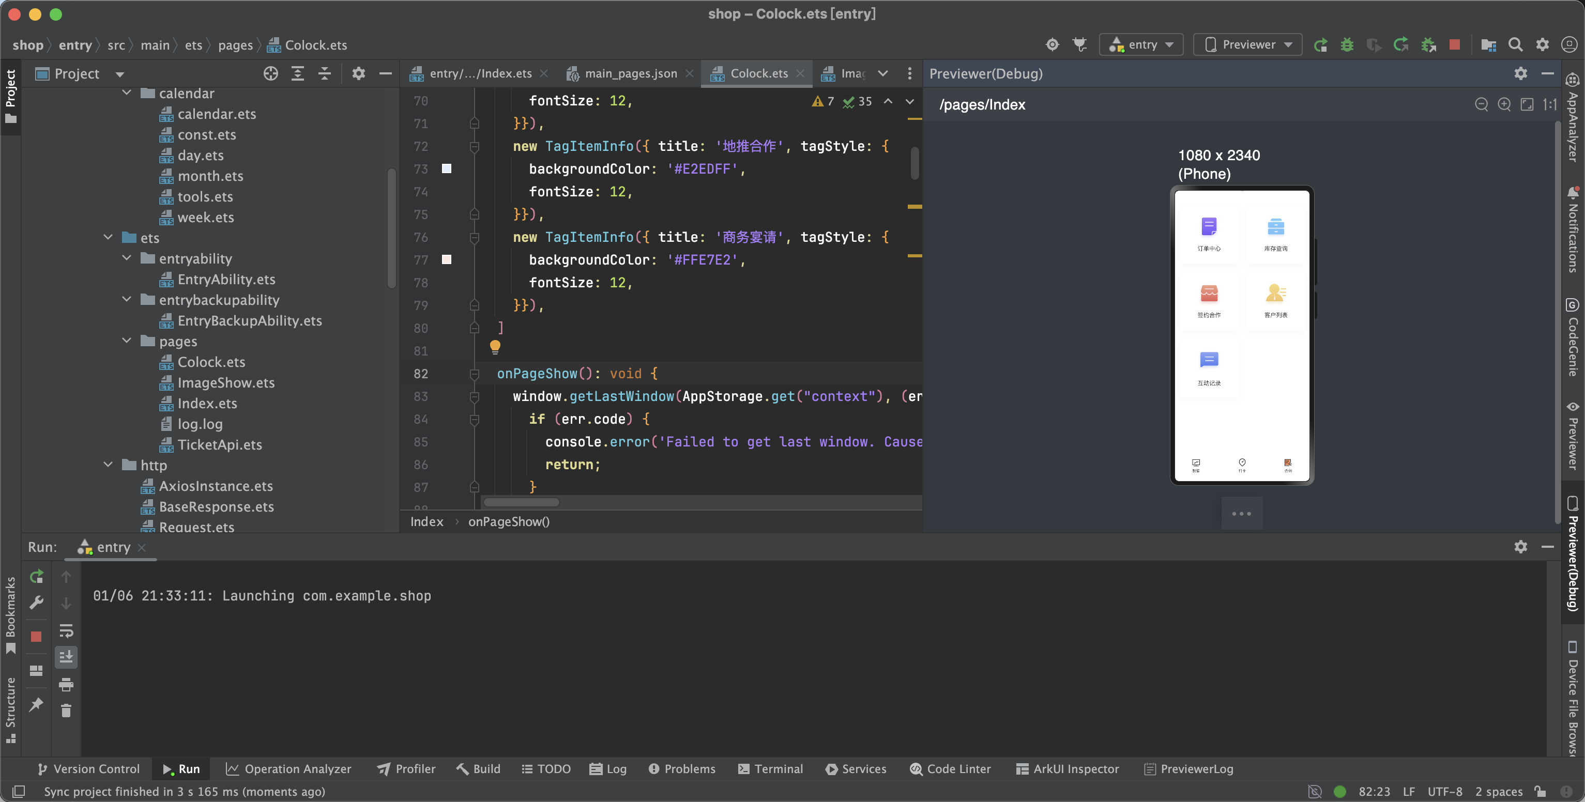
Task: Open the entry run configuration dropdown
Action: pyautogui.click(x=1141, y=45)
